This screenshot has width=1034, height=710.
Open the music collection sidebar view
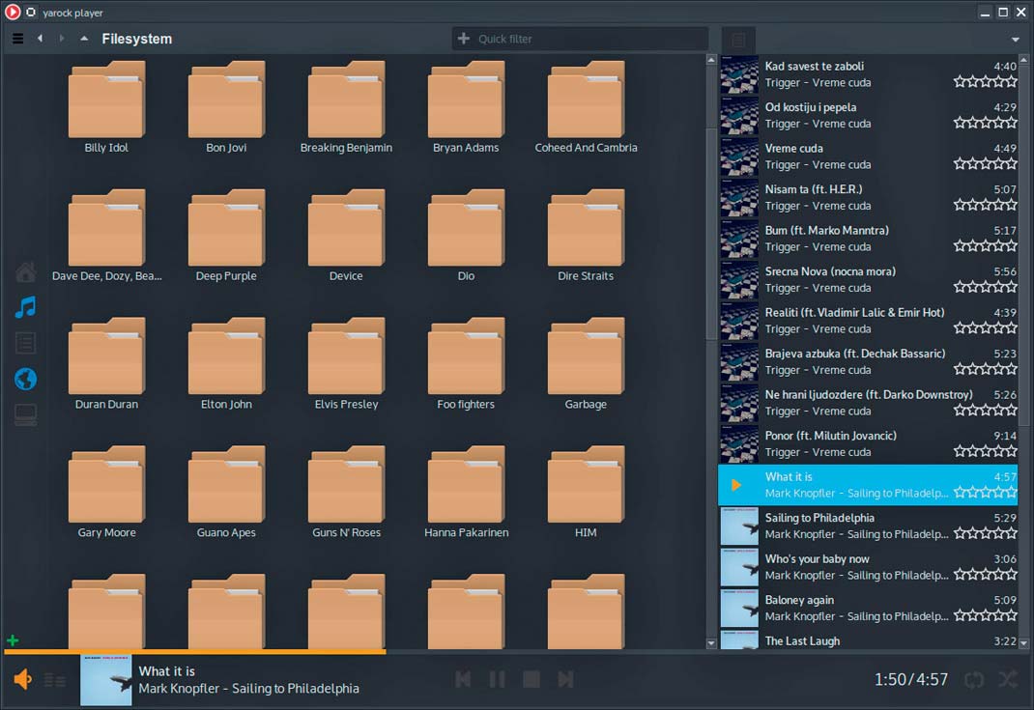26,307
